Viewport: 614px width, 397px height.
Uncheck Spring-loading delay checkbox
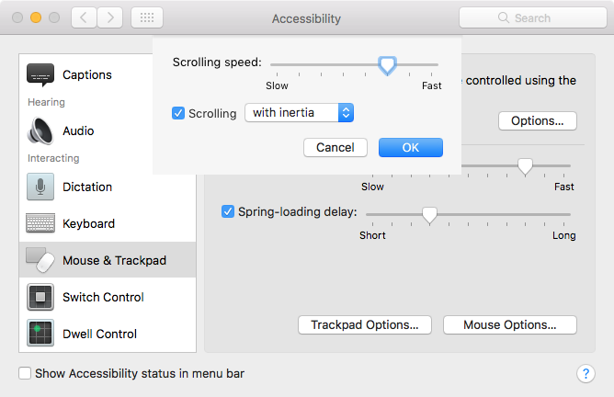tap(228, 211)
